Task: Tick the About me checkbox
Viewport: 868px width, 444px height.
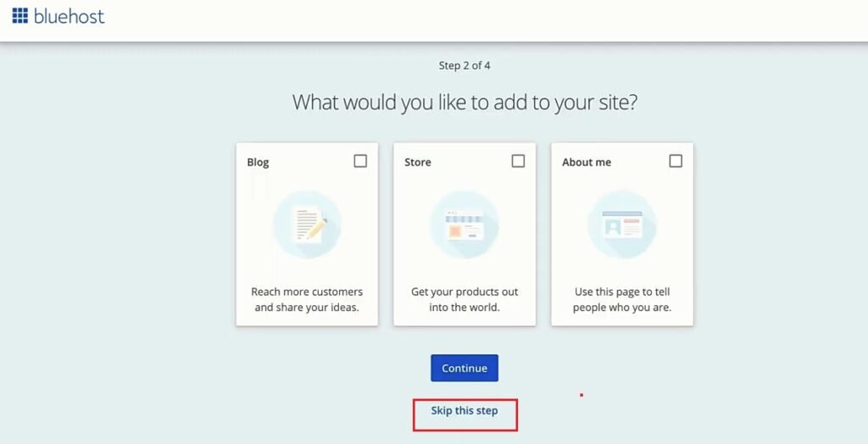Action: 676,161
